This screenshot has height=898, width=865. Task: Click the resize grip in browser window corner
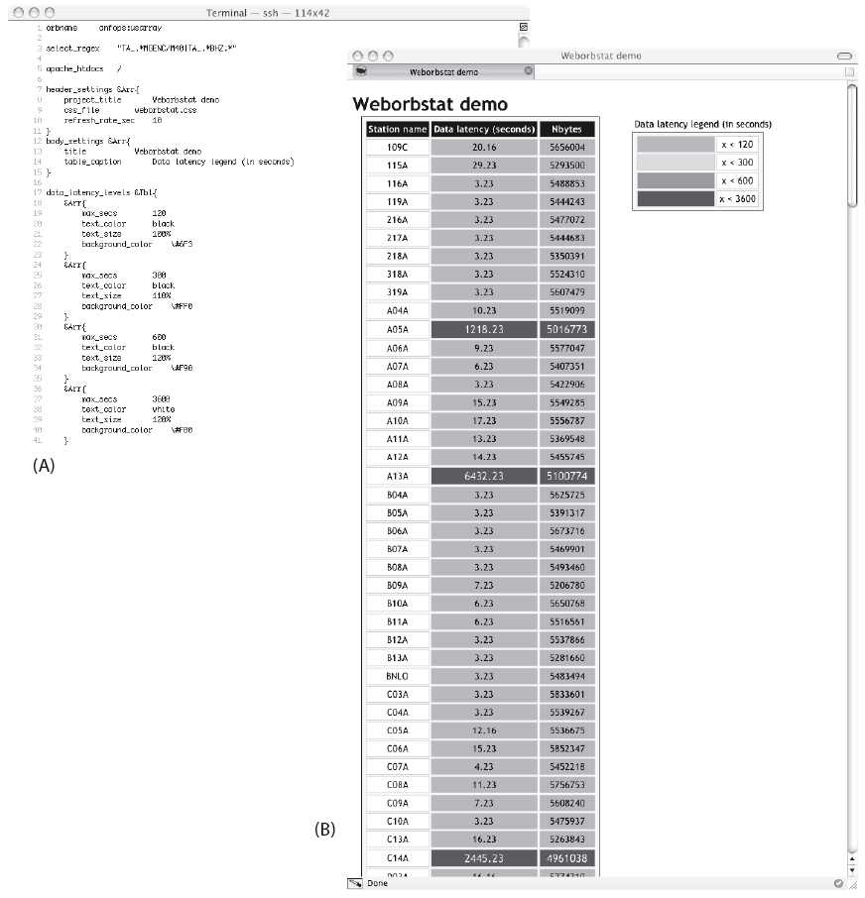tap(852, 884)
